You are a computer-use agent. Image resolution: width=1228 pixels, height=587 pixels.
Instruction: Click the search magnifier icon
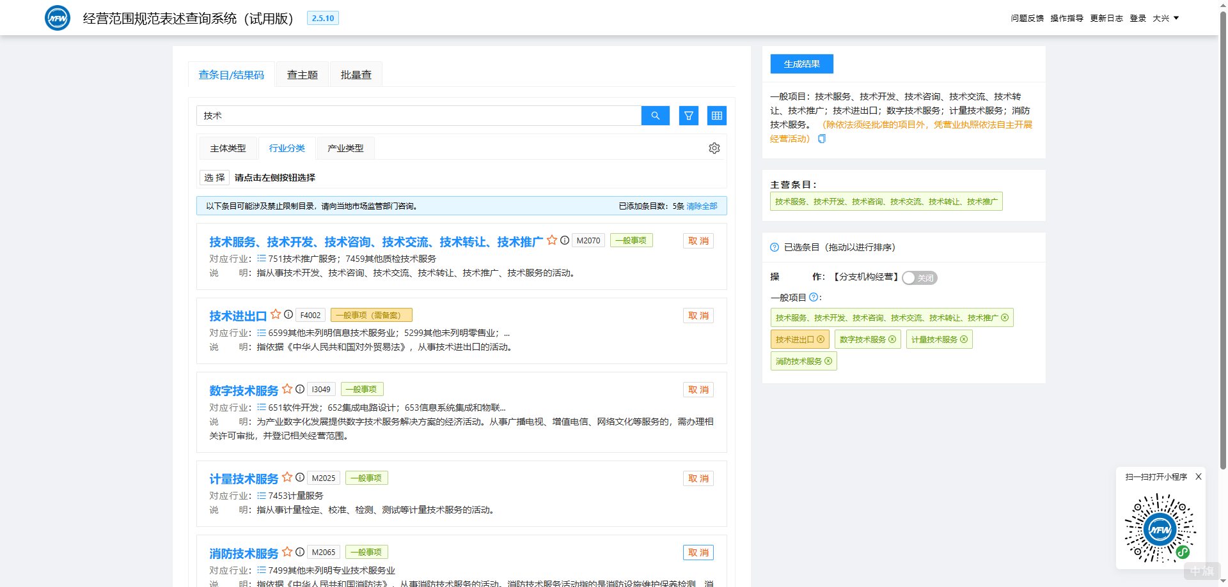click(x=655, y=116)
